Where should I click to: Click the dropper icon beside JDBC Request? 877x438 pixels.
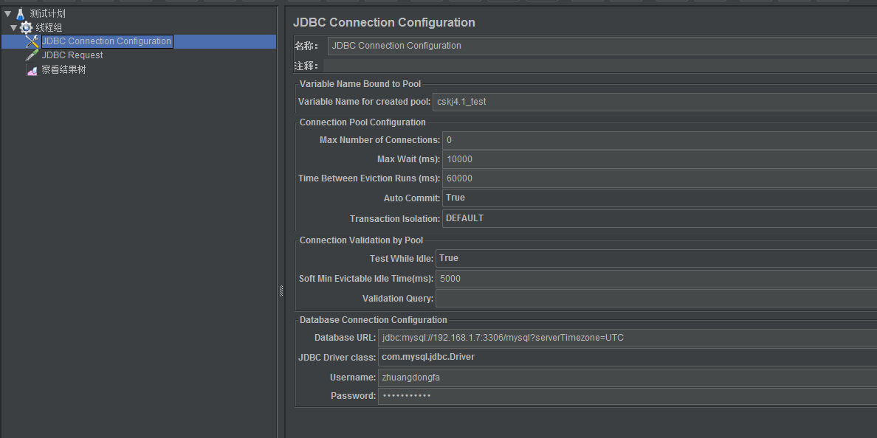(32, 55)
